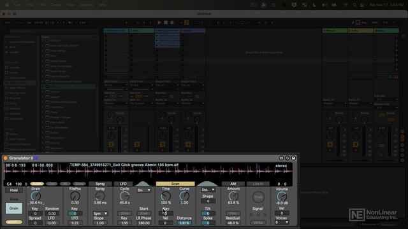Click the Grain Spread value field
This screenshot has width=408, height=229.
click(x=36, y=223)
